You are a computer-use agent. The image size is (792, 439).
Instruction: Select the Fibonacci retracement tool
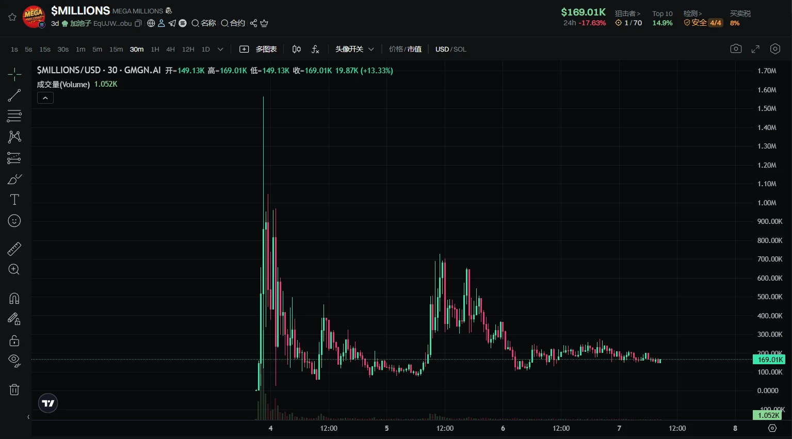coord(14,116)
